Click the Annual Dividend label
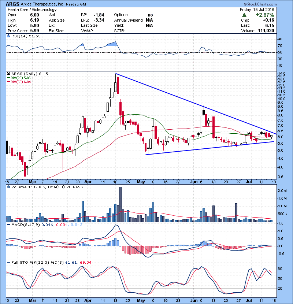The width and height of the screenshot is (293, 304). coord(129,20)
